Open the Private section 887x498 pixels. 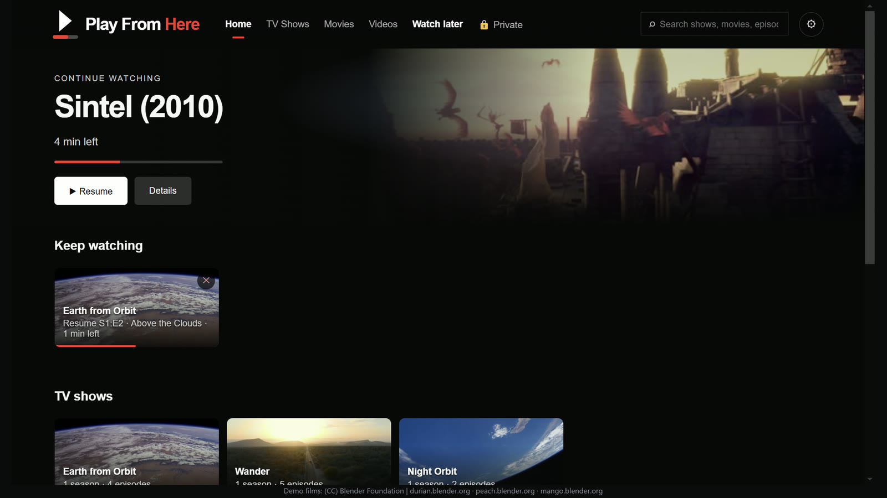pyautogui.click(x=501, y=25)
